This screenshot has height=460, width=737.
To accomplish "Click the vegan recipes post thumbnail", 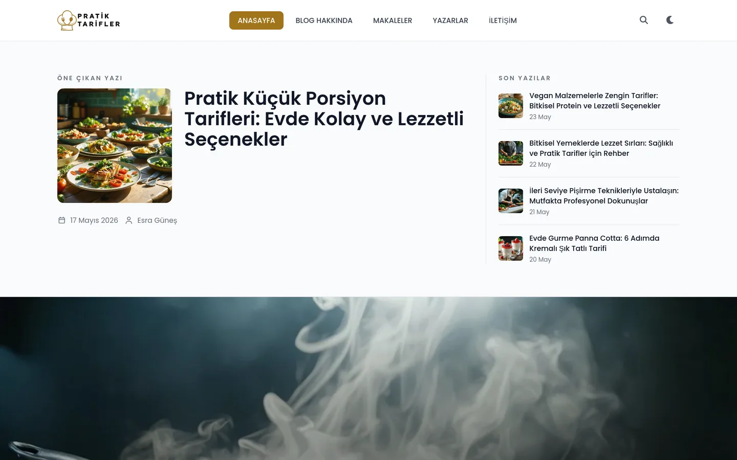I will tap(511, 106).
